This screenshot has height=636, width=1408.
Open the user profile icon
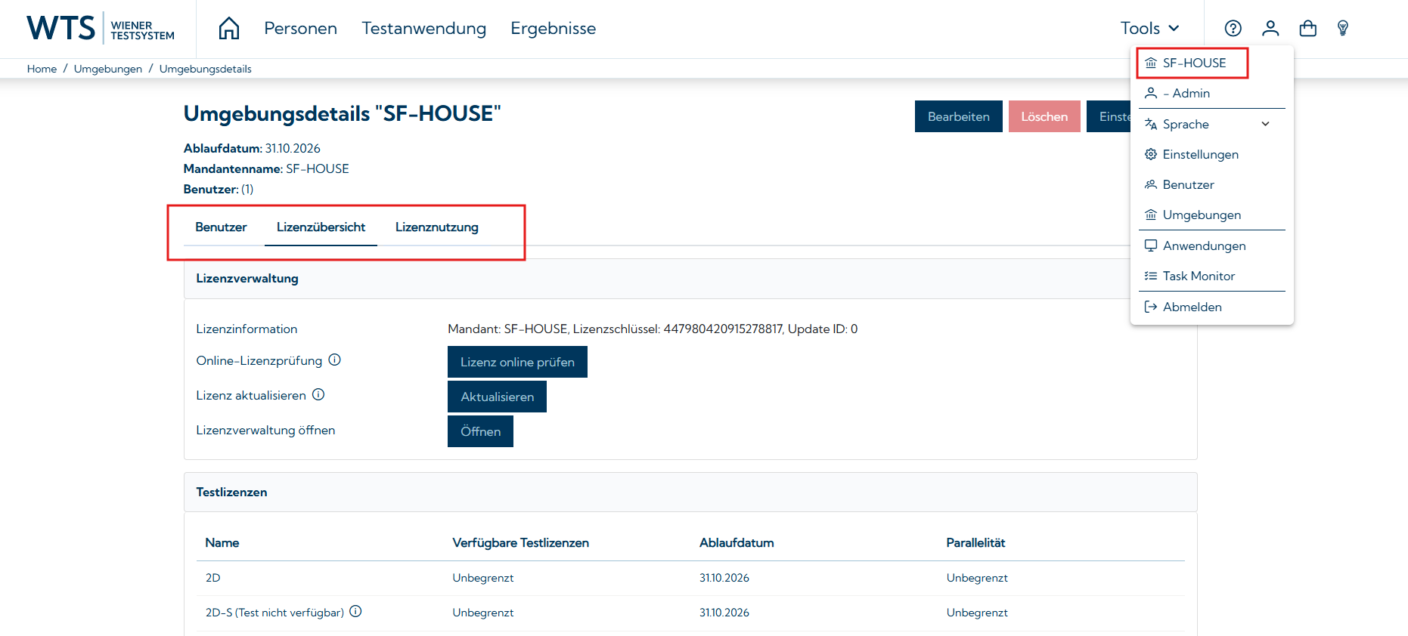click(1270, 29)
